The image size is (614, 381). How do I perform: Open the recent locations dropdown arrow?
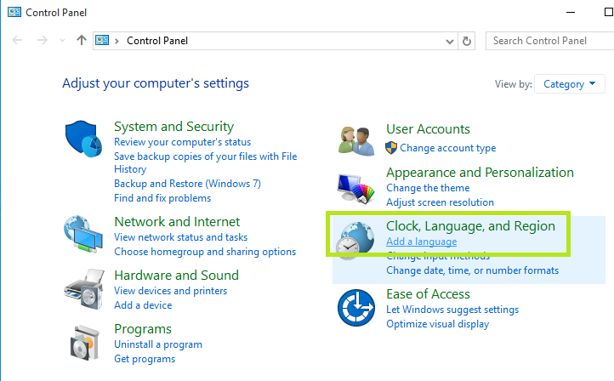coord(62,41)
